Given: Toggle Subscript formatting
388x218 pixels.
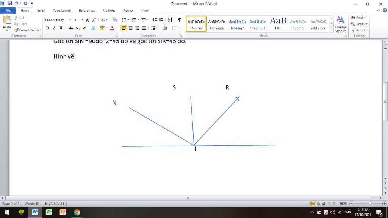Looking at the screenshot, I should click(x=78, y=28).
